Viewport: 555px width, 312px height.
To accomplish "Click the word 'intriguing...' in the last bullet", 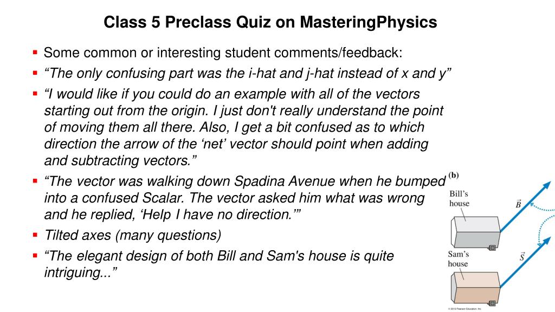I will point(80,272).
